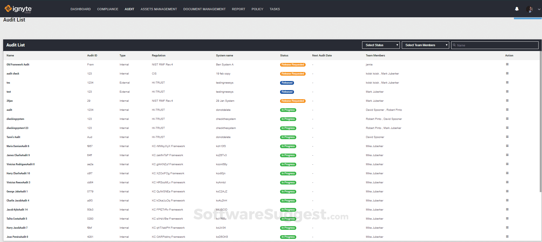This screenshot has width=542, height=242.
Task: Open action menu for Tanvi's Audit
Action: tap(507, 137)
